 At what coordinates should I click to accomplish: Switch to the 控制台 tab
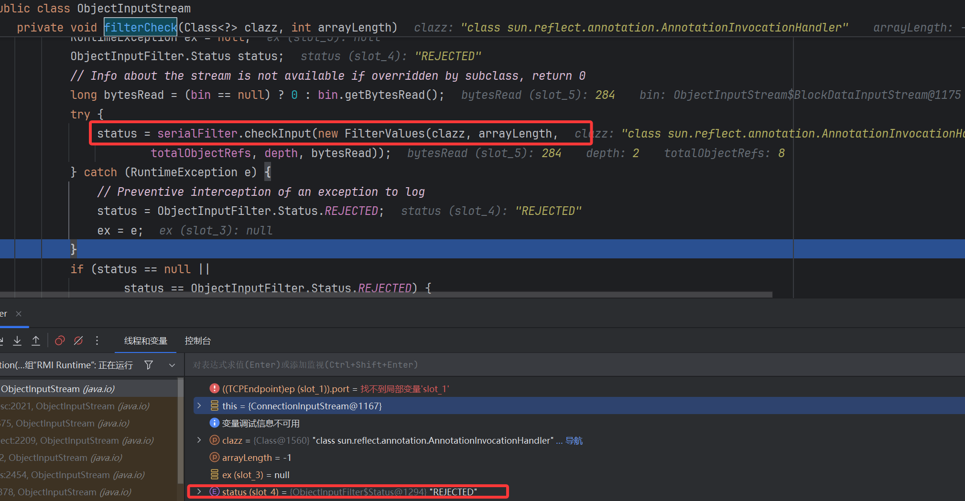click(198, 341)
